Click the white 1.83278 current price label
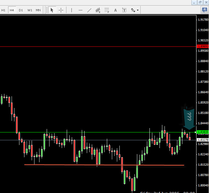 coord(203,140)
